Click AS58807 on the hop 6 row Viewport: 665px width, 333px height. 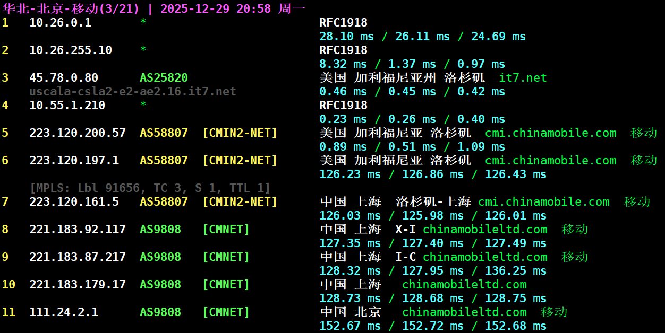[164, 160]
